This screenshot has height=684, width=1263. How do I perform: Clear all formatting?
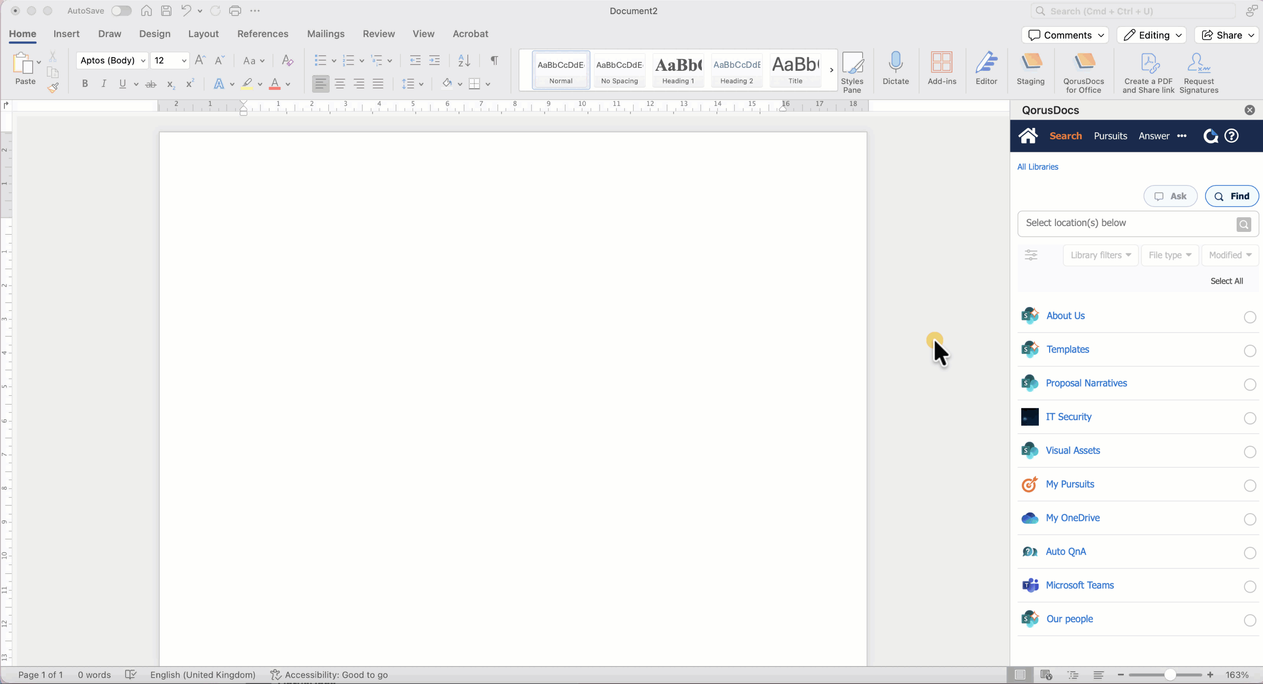[x=288, y=60]
